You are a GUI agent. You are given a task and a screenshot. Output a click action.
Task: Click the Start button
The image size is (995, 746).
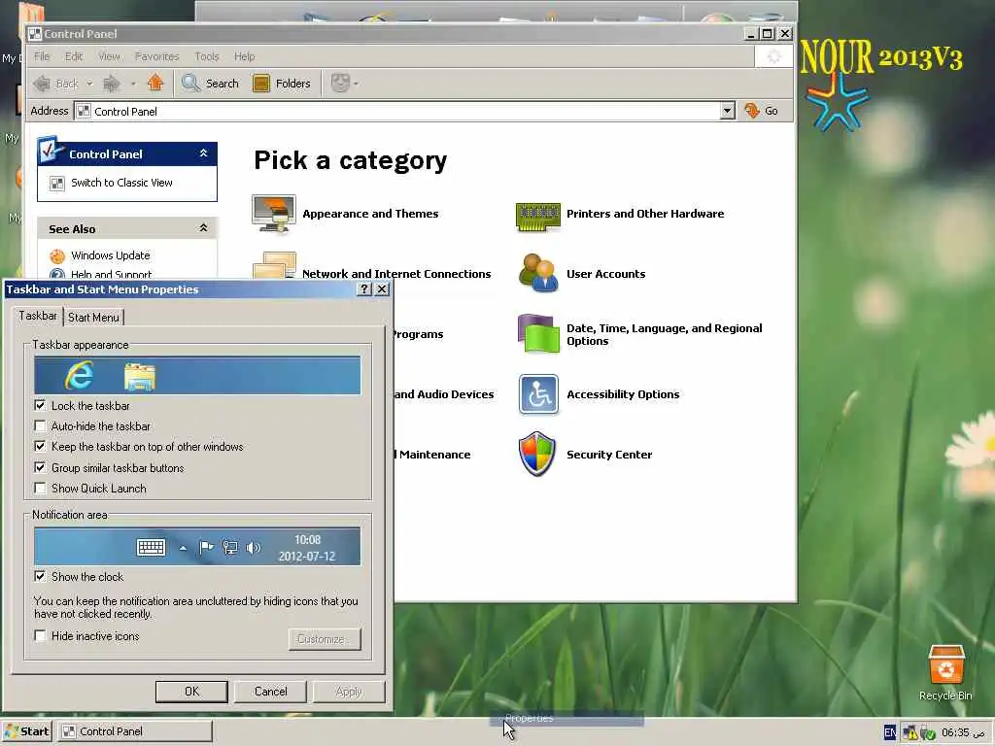click(x=26, y=731)
